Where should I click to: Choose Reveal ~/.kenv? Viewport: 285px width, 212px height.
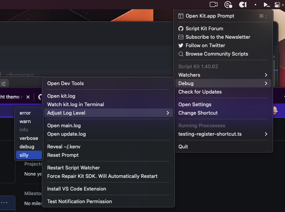coord(108,146)
